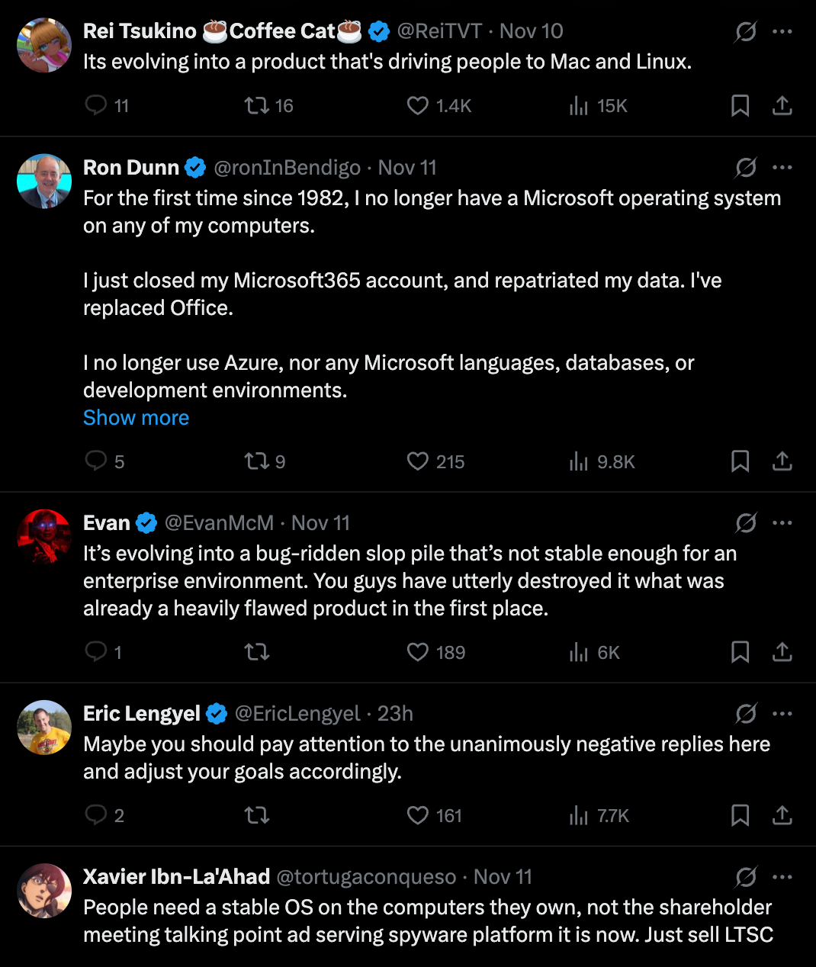Viewport: 816px width, 967px height.
Task: Like Rei Tsukino's tweet
Action: click(418, 105)
